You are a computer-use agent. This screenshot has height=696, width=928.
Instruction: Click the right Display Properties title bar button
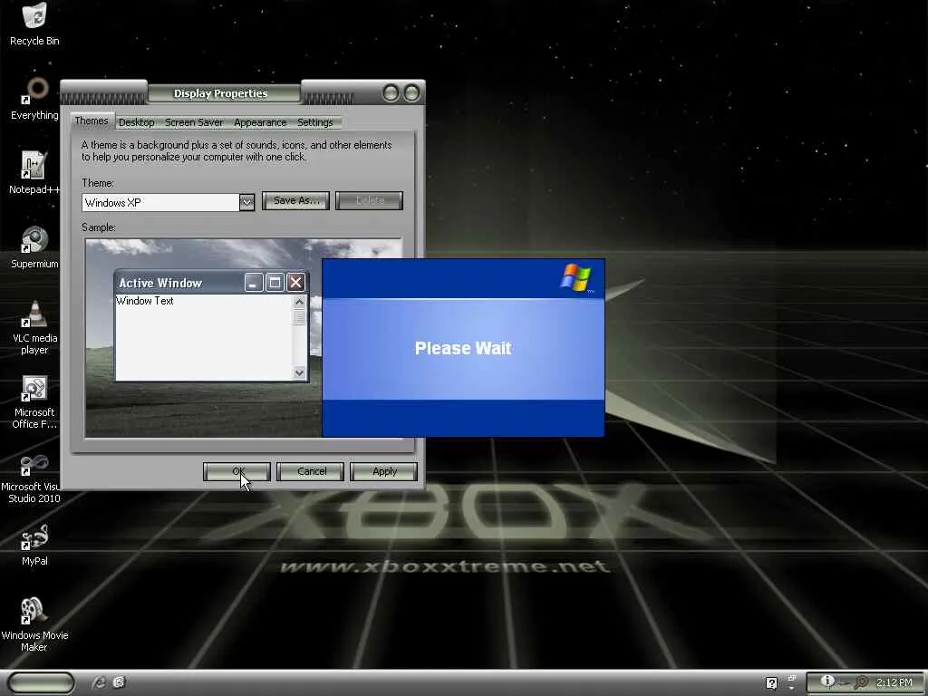(411, 93)
